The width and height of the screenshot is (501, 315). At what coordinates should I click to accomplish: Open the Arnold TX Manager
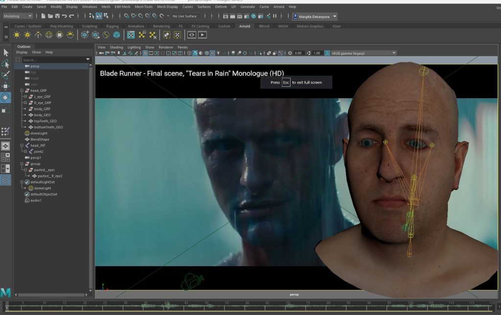131,35
